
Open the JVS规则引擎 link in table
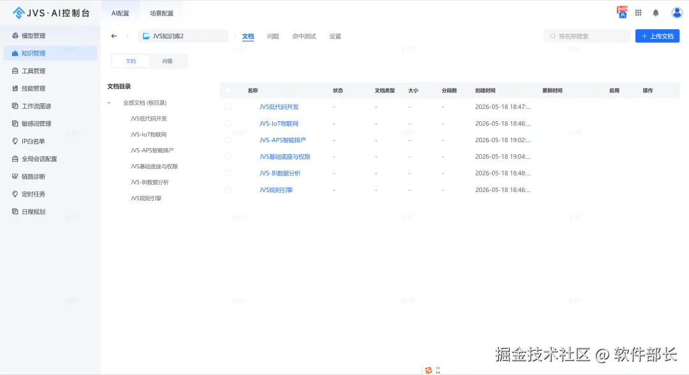click(276, 189)
